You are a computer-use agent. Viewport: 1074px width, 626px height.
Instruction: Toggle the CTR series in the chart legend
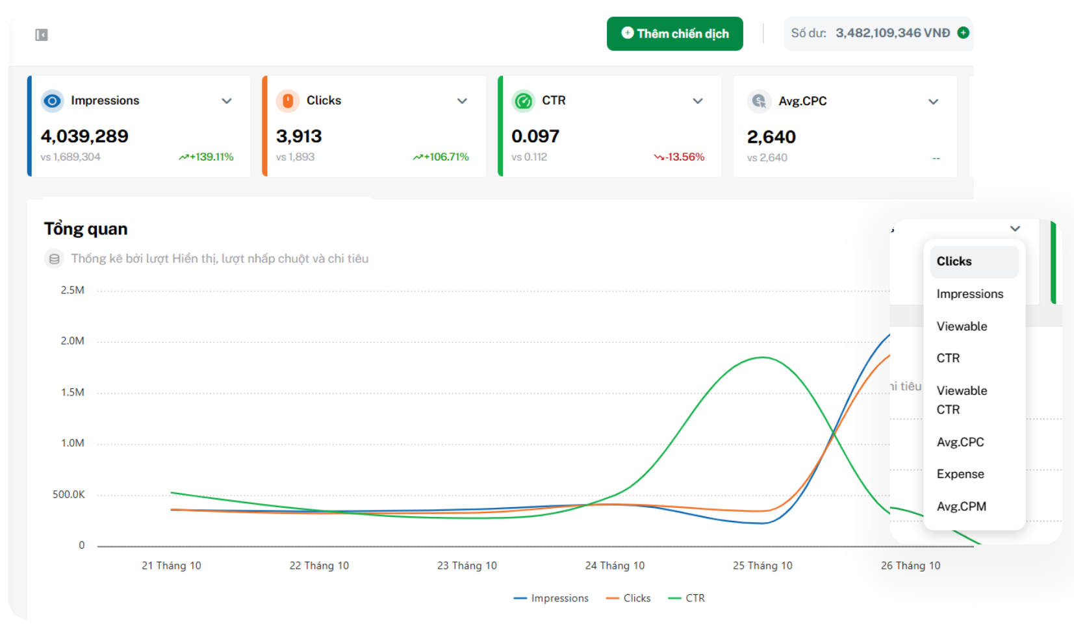[687, 598]
